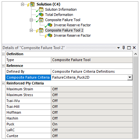
Task: Collapse the Composite Failure Tool 2 branch
Action: [31, 31]
